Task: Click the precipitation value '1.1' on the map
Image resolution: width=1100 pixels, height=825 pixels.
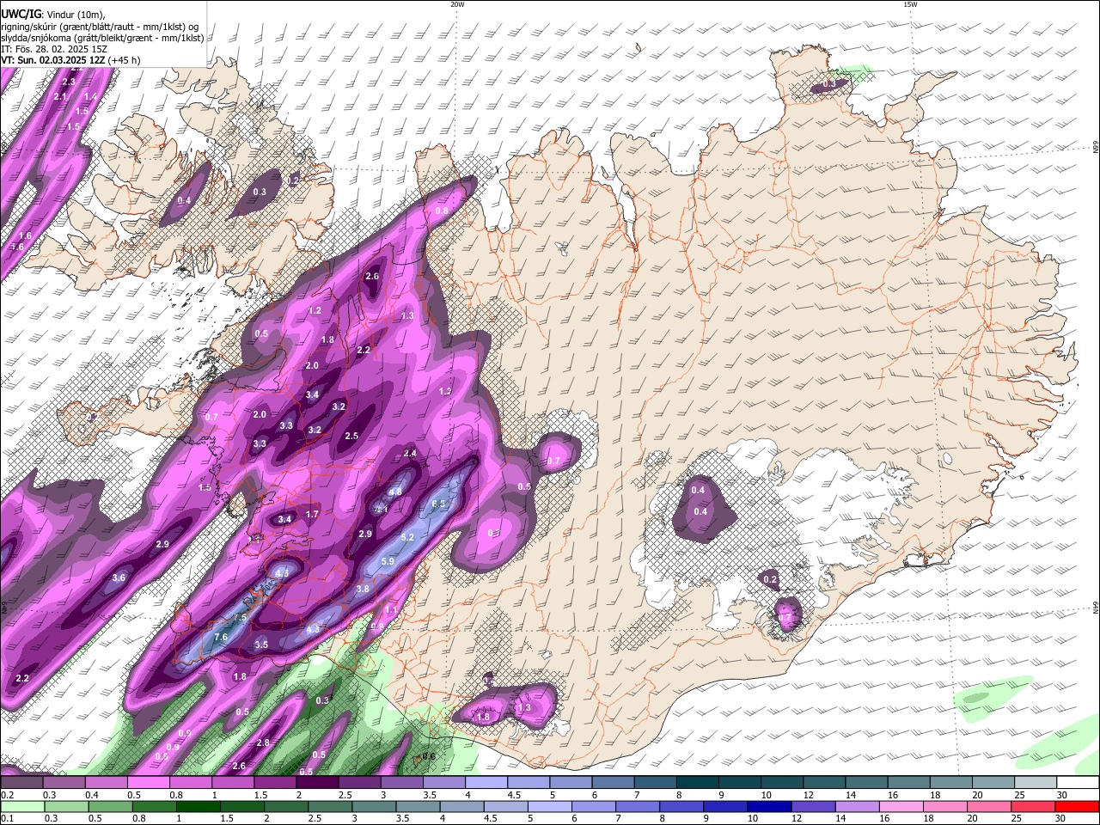Action: point(391,610)
